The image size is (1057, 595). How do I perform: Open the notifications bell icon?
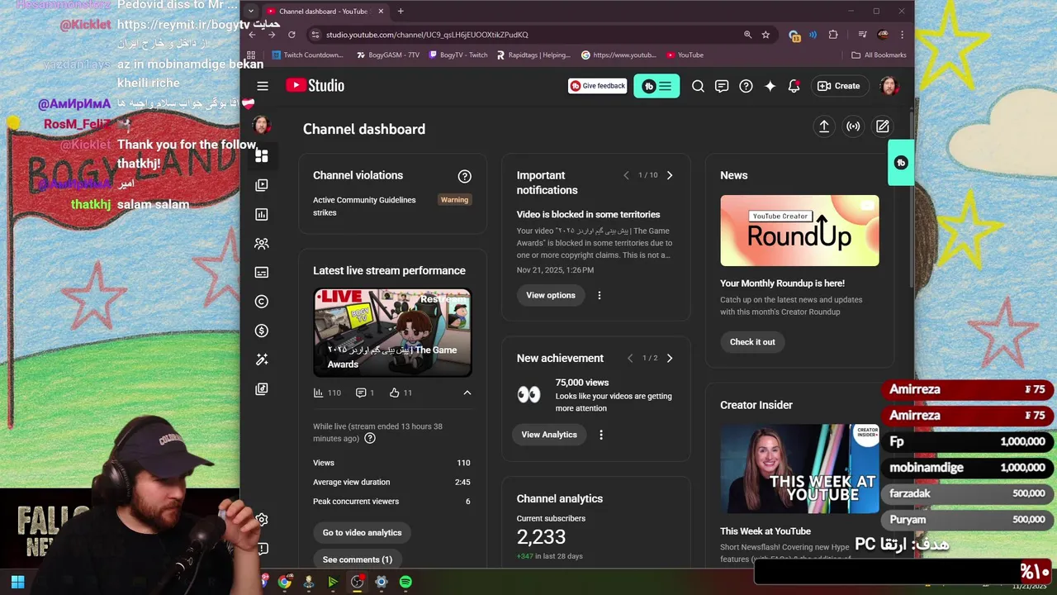(794, 86)
